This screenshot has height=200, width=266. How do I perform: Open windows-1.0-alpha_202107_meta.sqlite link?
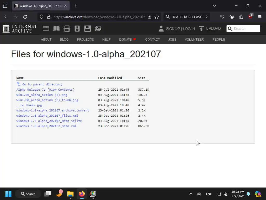point(49,121)
